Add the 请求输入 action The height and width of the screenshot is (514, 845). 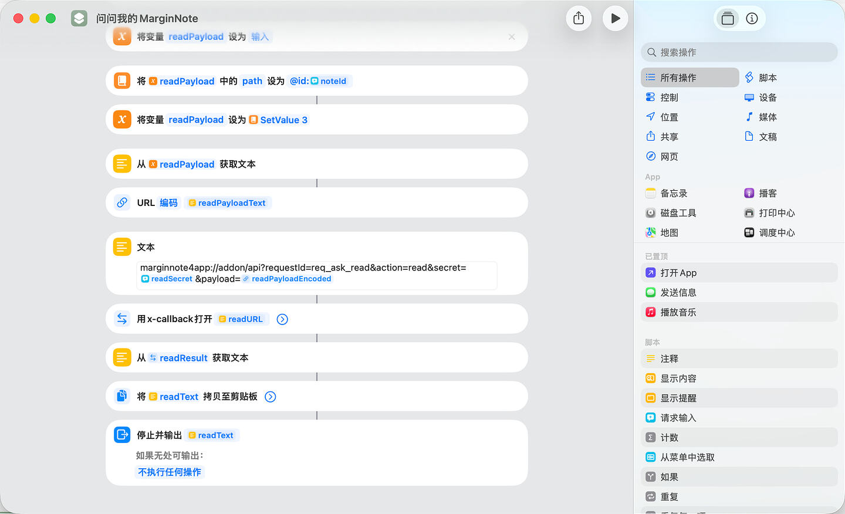click(739, 418)
